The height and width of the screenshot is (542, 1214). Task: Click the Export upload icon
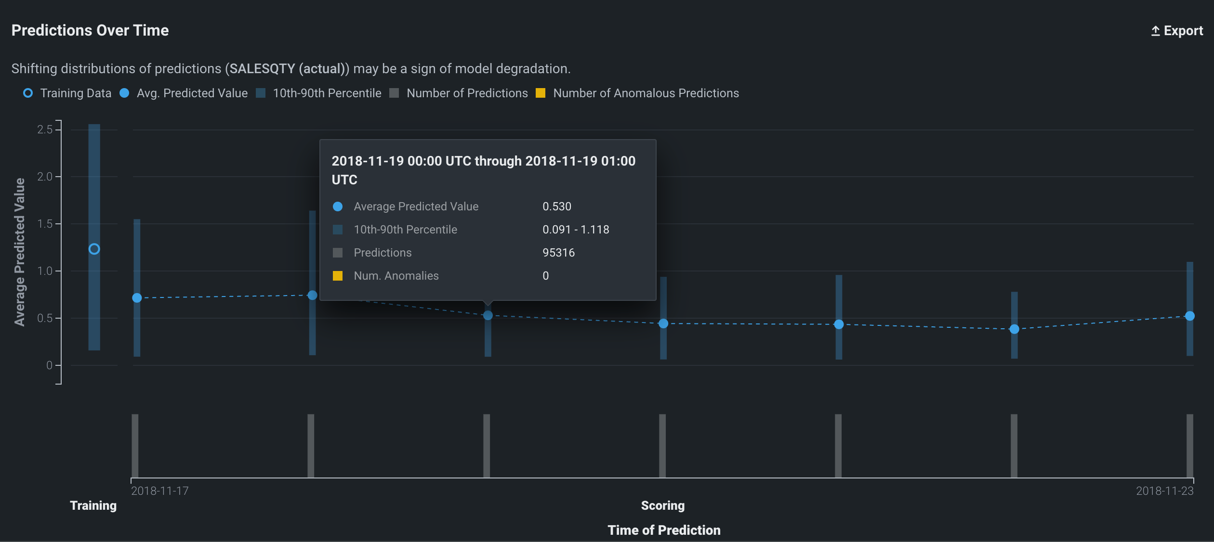[x=1155, y=31]
